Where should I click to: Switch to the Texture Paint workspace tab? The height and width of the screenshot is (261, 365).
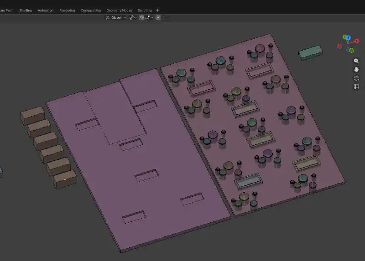point(6,10)
